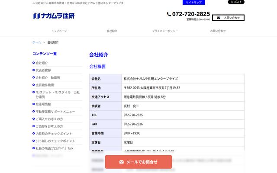Open 内見時のチェックポイント sidebar link
The width and height of the screenshot is (277, 173).
[54, 134]
